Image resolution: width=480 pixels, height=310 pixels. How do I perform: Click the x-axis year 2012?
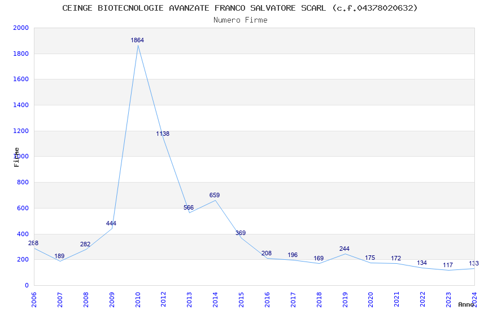pyautogui.click(x=163, y=299)
